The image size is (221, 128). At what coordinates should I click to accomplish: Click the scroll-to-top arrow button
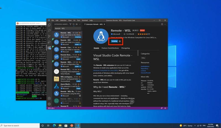pos(132,102)
